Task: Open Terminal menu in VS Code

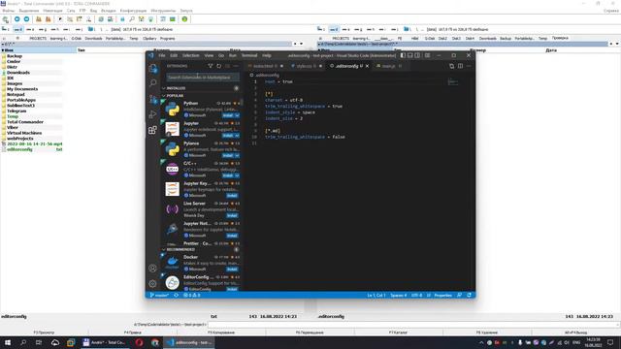Action: tap(249, 55)
